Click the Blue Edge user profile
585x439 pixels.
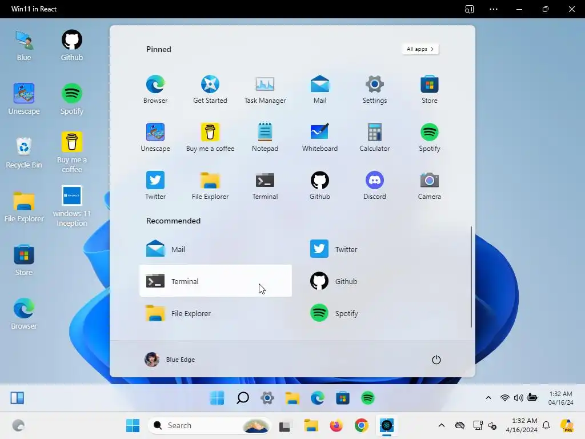click(x=170, y=360)
